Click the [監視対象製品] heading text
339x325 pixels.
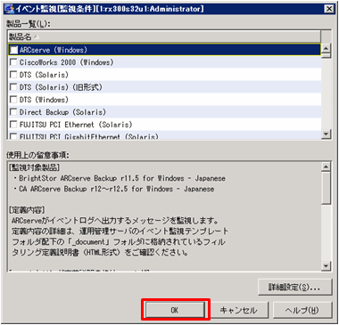point(34,167)
